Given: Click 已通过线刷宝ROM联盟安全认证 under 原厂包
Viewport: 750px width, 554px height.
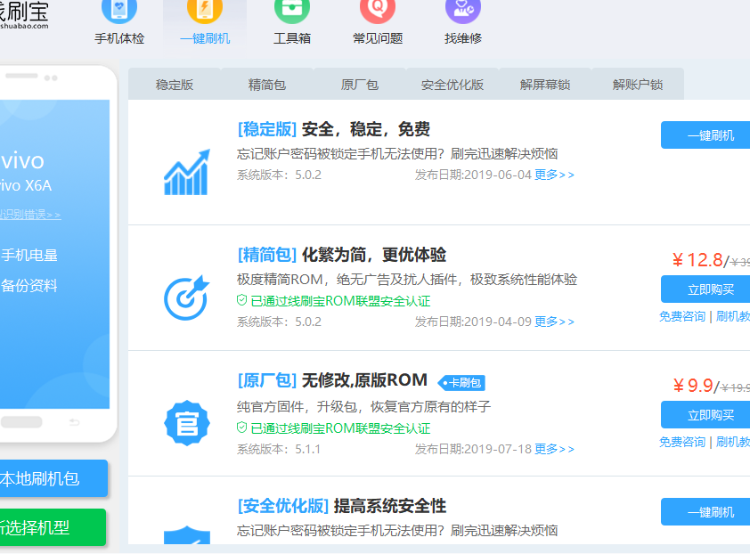Looking at the screenshot, I should 340,428.
